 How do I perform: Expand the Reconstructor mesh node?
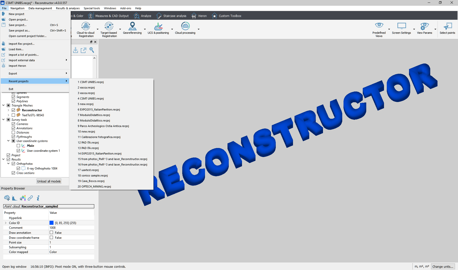pos(8,110)
